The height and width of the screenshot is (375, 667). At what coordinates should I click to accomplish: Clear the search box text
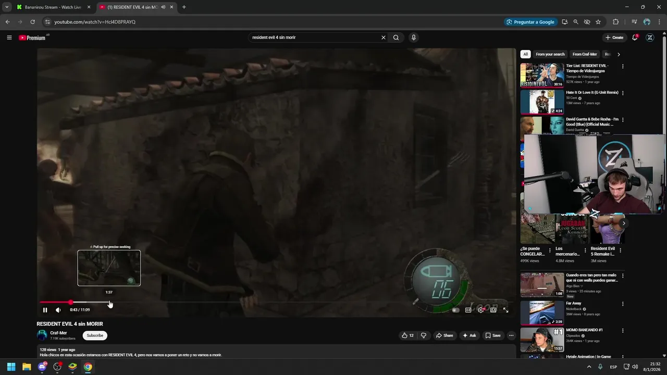pyautogui.click(x=383, y=37)
